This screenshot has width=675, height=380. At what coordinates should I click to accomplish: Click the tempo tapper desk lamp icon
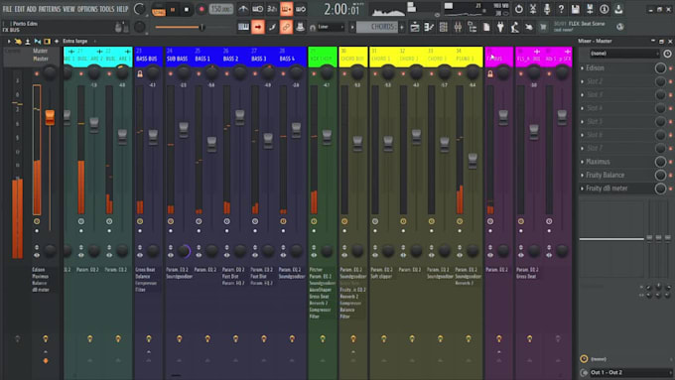(x=514, y=27)
